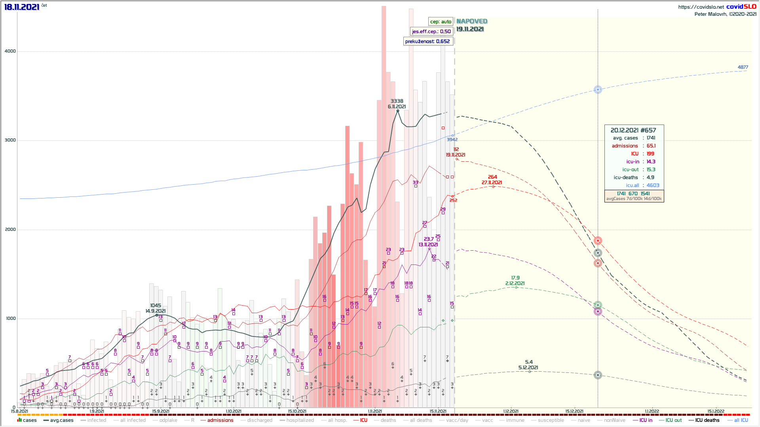Image resolution: width=760 pixels, height=427 pixels.
Task: Click gray ICU deaths forecast marker
Action: (598, 375)
